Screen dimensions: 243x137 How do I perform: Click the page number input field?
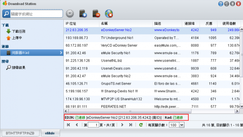[x=93, y=125]
